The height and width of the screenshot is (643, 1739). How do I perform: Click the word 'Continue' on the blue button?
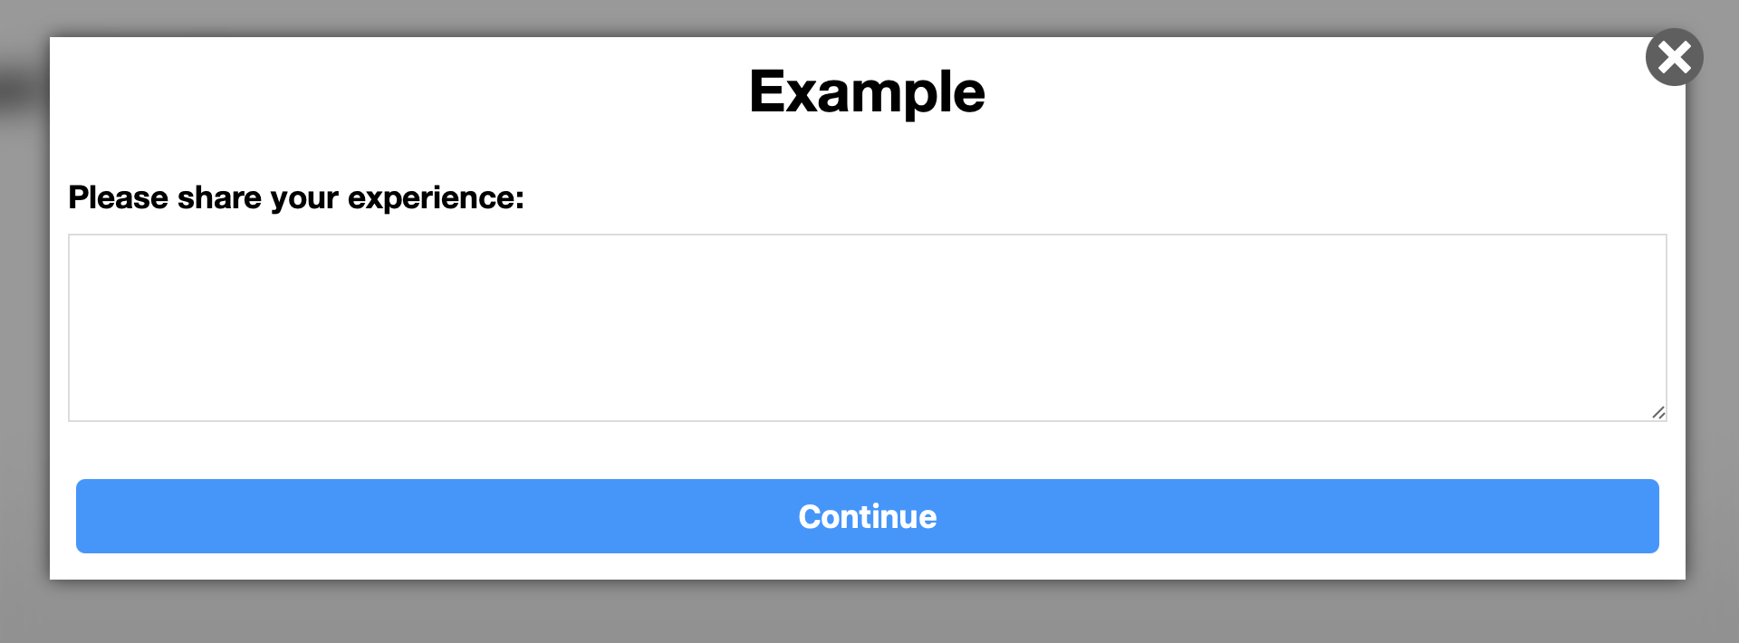click(867, 516)
